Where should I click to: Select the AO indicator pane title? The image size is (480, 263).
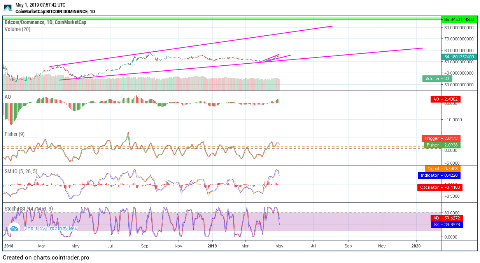pyautogui.click(x=8, y=96)
